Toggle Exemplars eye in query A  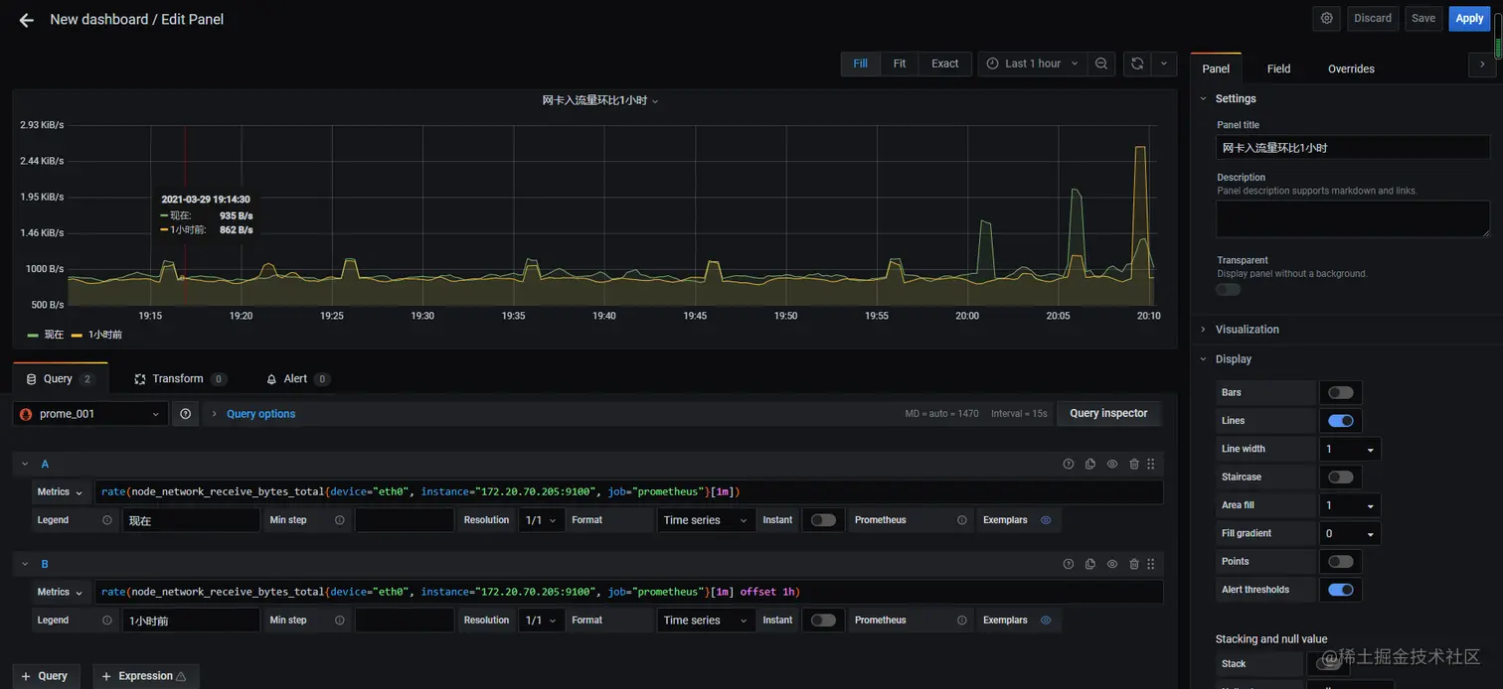pyautogui.click(x=1046, y=520)
